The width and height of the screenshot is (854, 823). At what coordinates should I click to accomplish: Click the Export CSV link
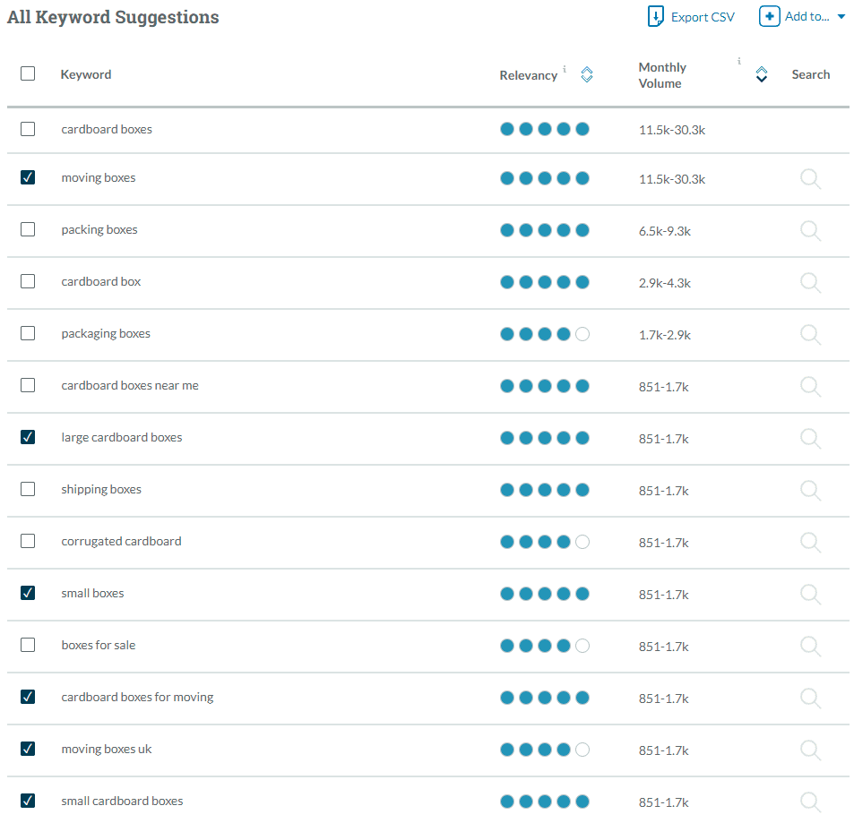pos(703,17)
